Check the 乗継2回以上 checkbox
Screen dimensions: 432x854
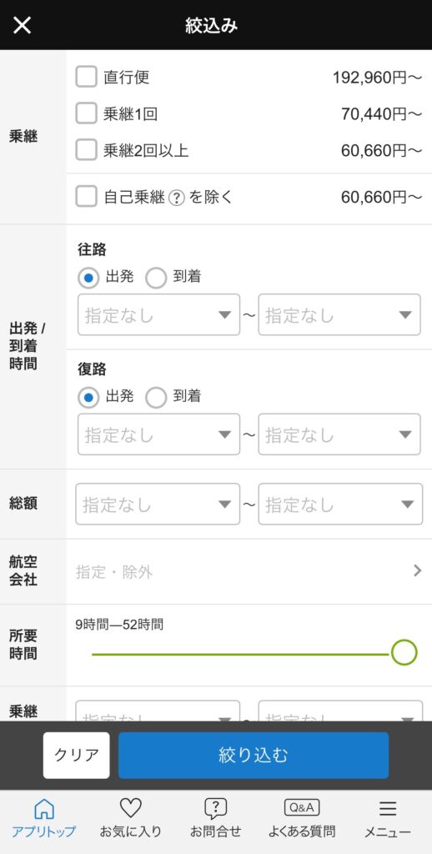coord(86,150)
